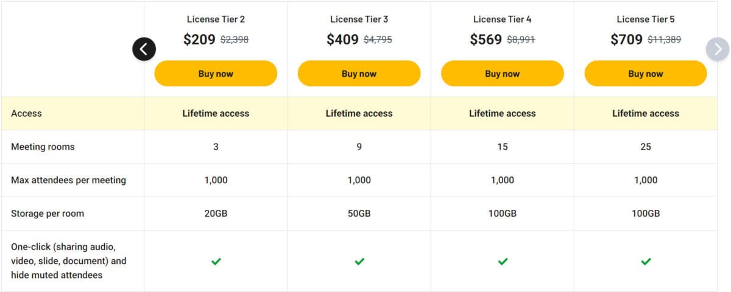The image size is (731, 292).
Task: Click the green checkmark under License Tier 5
Action: pyautogui.click(x=646, y=262)
